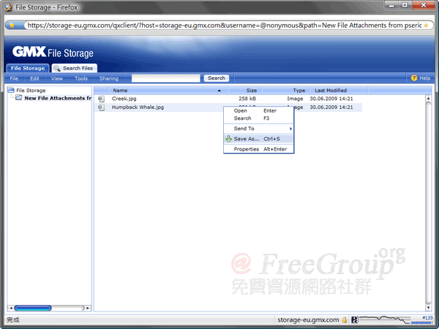439x329 pixels.
Task: Select the File Storage tree root
Action: (x=31, y=91)
